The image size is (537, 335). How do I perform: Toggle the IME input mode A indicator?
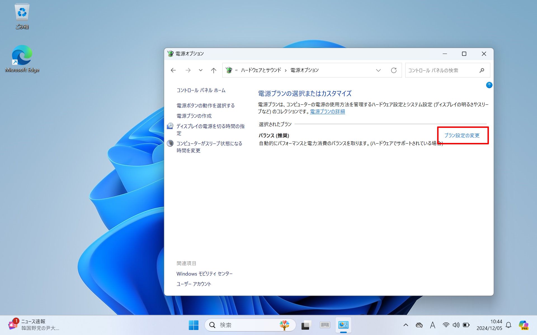coord(433,325)
